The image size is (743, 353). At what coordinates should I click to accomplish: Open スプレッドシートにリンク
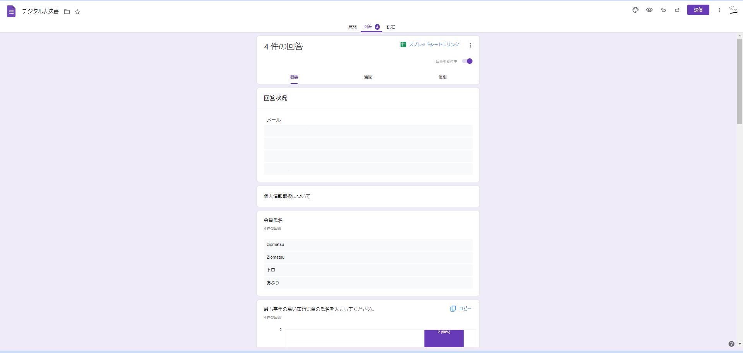pyautogui.click(x=433, y=44)
